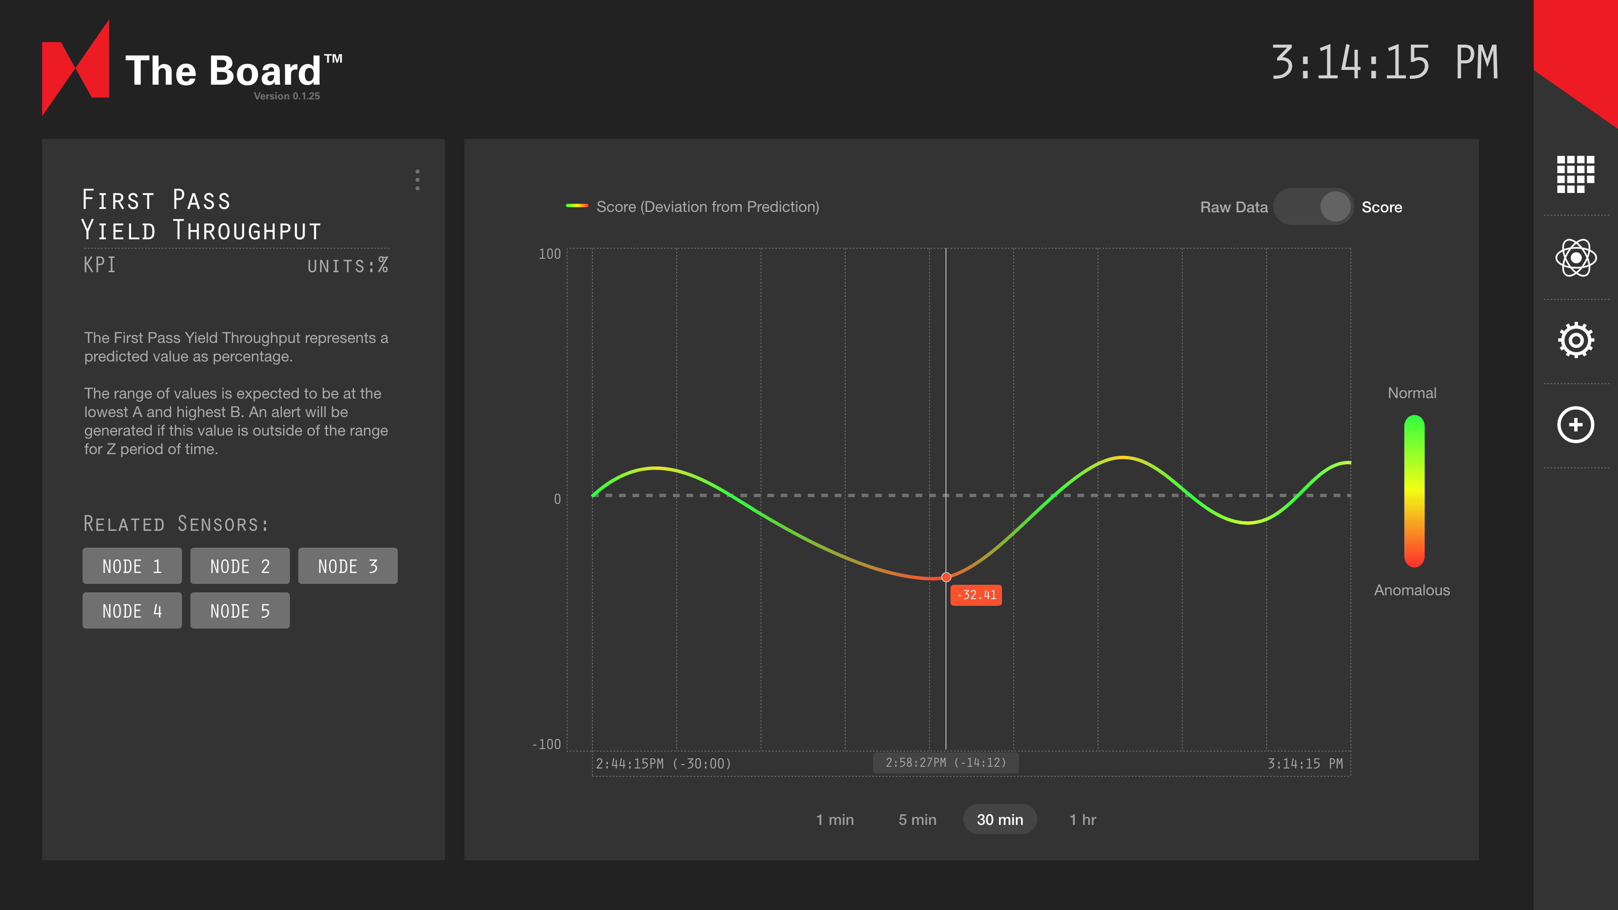Viewport: 1618px width, 910px height.
Task: Click the plus circle add icon
Action: (1575, 425)
